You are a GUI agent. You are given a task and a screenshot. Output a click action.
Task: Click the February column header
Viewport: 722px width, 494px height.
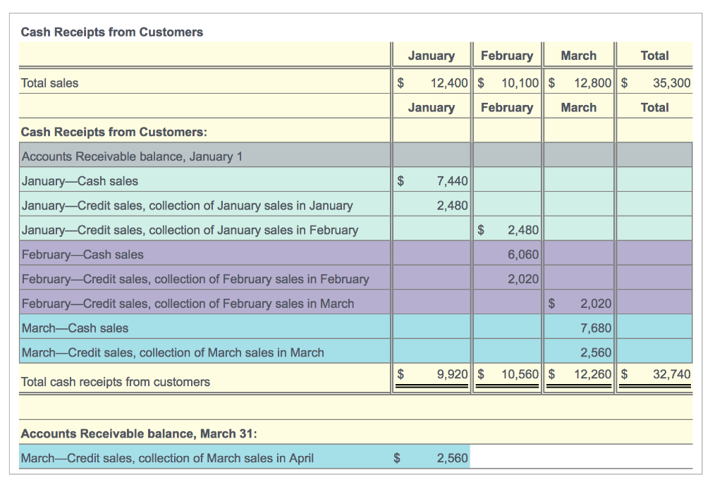tap(507, 55)
